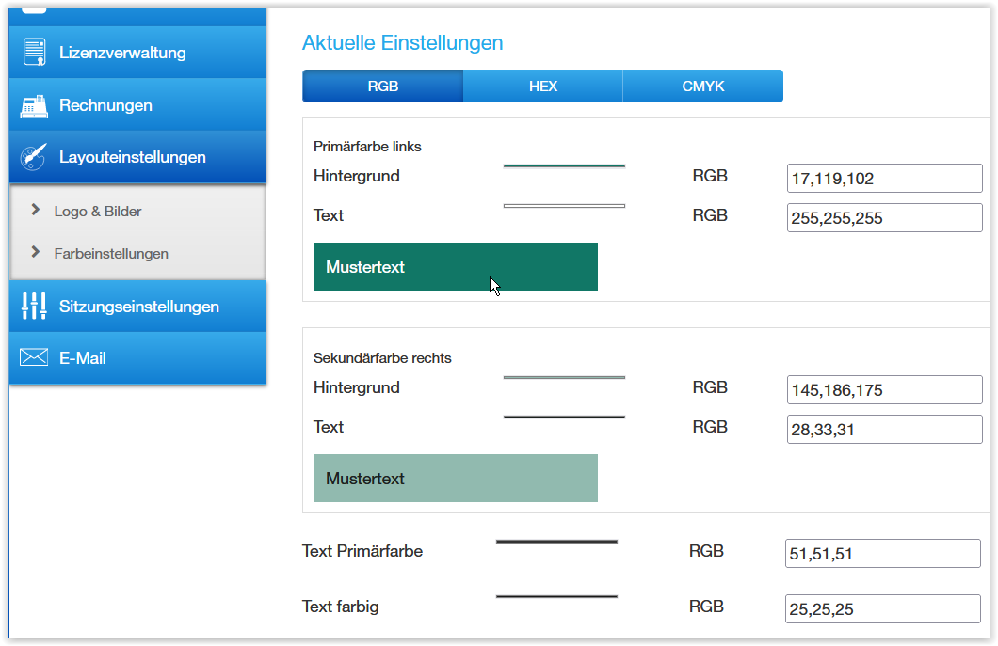Open the Logo & Bilder submenu
The image size is (998, 646).
(98, 212)
